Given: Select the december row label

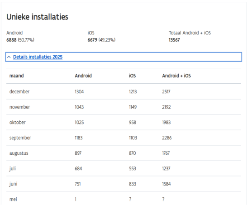Looking at the screenshot, I should pos(19,91).
